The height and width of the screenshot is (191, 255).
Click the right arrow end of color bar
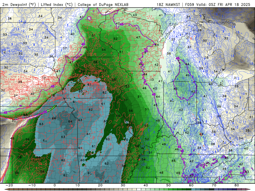pyautogui.click(x=249, y=189)
